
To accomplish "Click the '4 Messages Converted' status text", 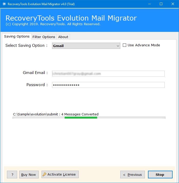I will tap(80, 114).
